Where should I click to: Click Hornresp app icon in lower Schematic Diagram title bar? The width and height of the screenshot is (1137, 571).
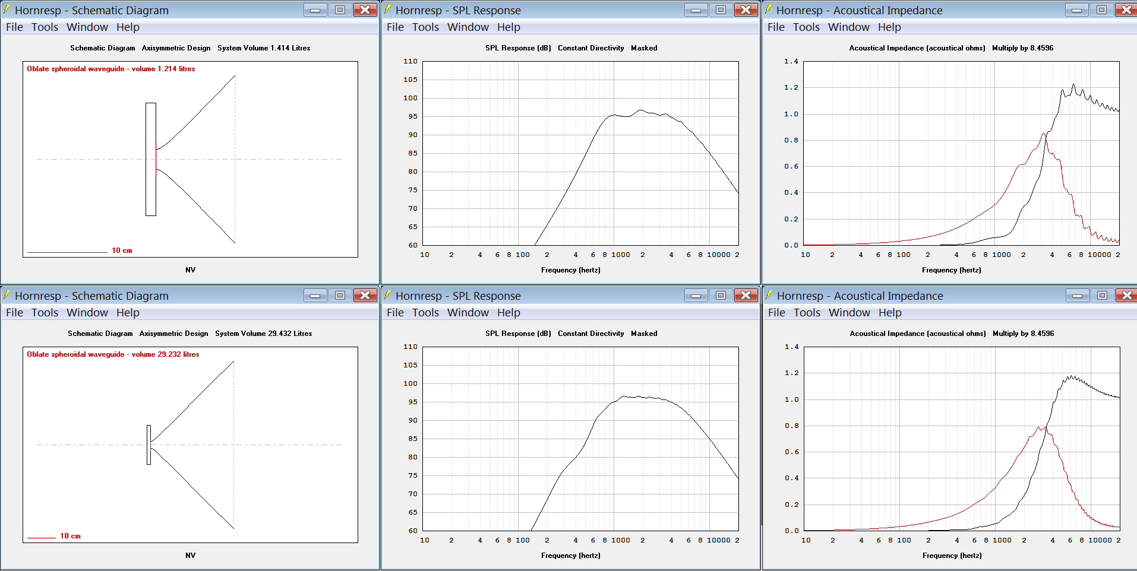coord(7,295)
